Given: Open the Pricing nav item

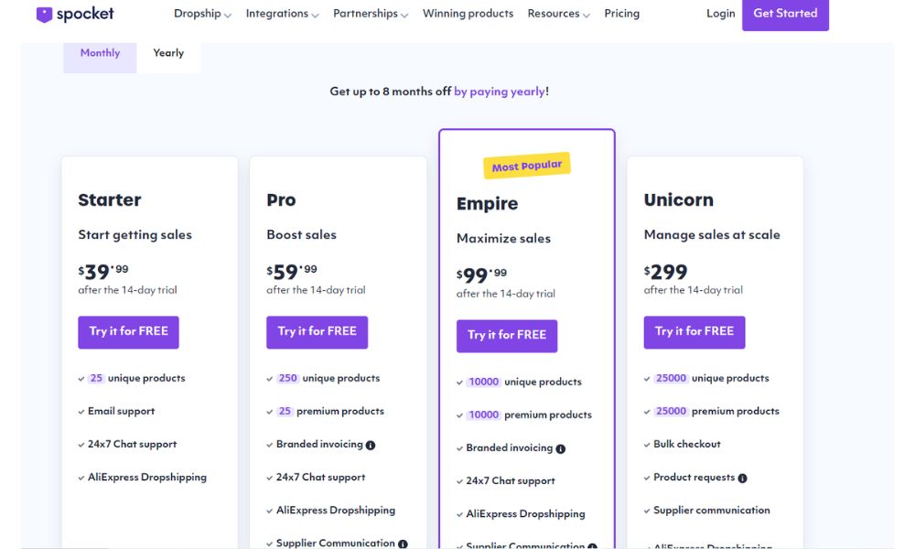Looking at the screenshot, I should 621,14.
